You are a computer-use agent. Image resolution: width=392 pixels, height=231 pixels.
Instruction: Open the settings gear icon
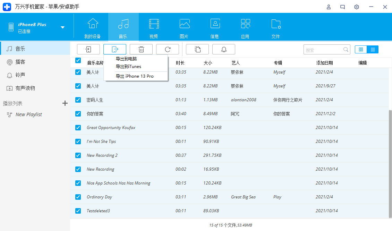tap(357, 7)
